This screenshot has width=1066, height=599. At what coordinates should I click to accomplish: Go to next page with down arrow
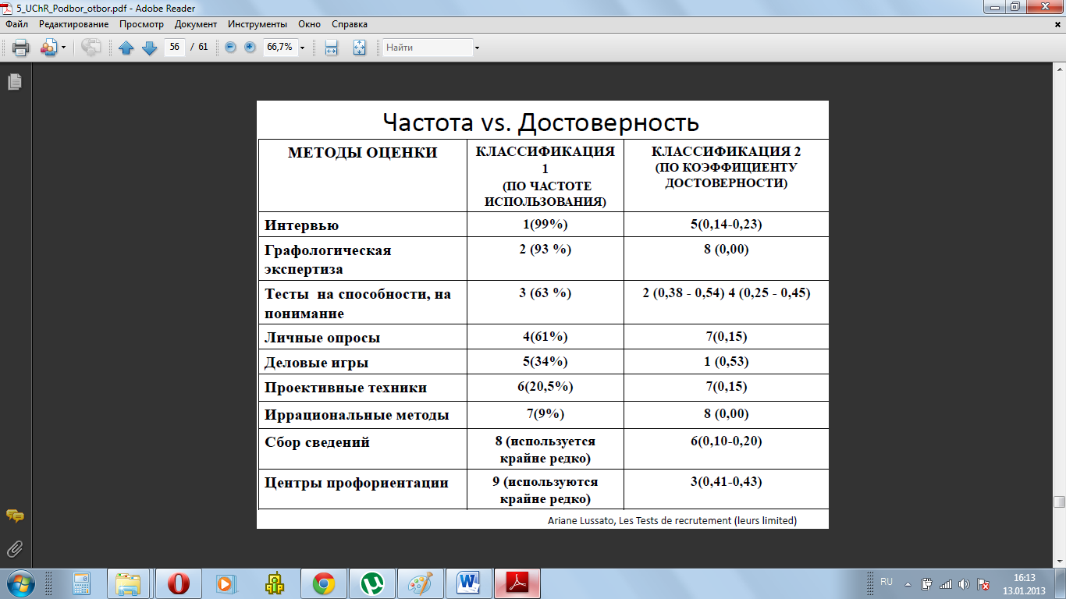[150, 48]
